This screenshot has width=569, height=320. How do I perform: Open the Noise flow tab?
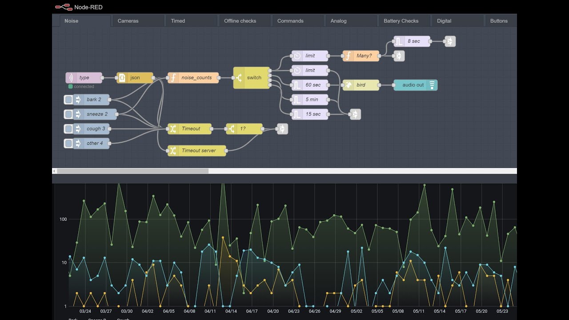[86, 21]
